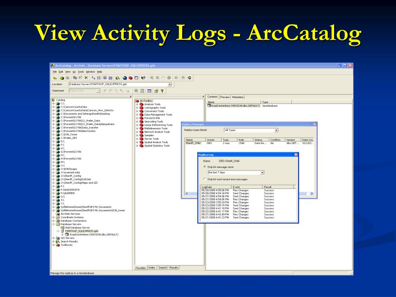Viewport: 396px width, 297px height.
Task: Select the Toolboxes tree item
Action: pos(67,245)
